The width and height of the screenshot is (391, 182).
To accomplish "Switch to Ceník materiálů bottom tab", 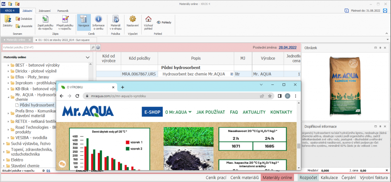I will tap(244, 177).
